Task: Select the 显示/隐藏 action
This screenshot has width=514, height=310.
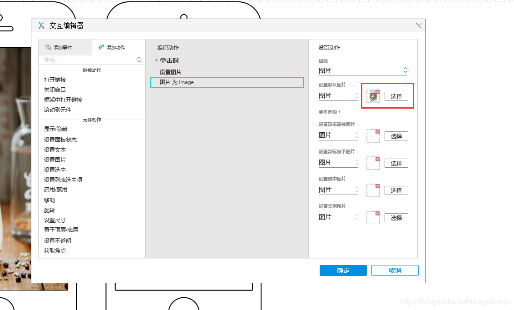Action: click(x=56, y=129)
